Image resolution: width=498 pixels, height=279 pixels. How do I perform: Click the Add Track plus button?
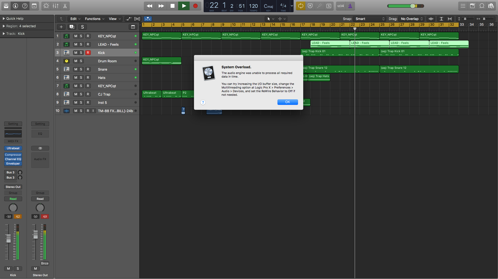coord(61,27)
